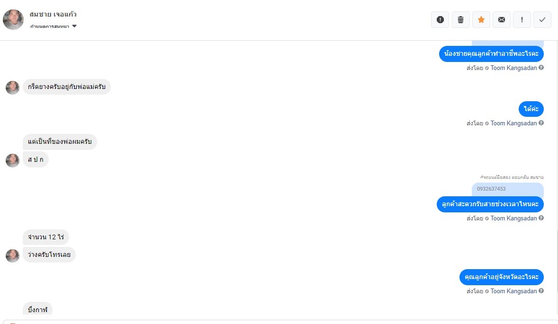The height and width of the screenshot is (324, 558).
Task: Click help icon below the province question message
Action: (x=541, y=291)
